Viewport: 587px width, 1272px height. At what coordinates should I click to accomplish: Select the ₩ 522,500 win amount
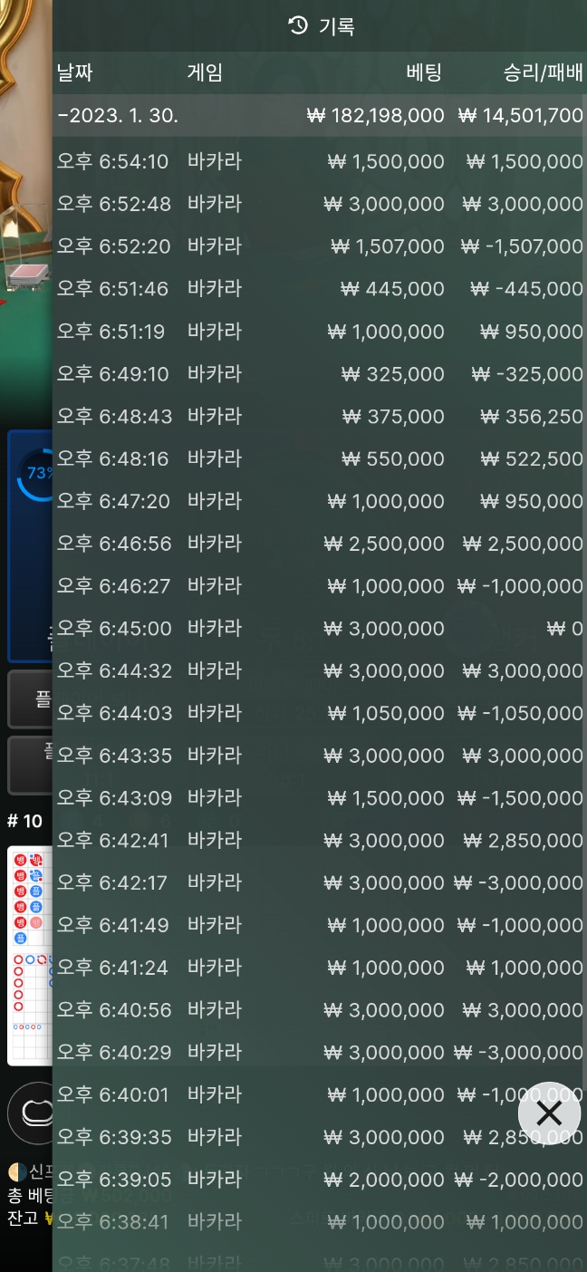tap(532, 458)
